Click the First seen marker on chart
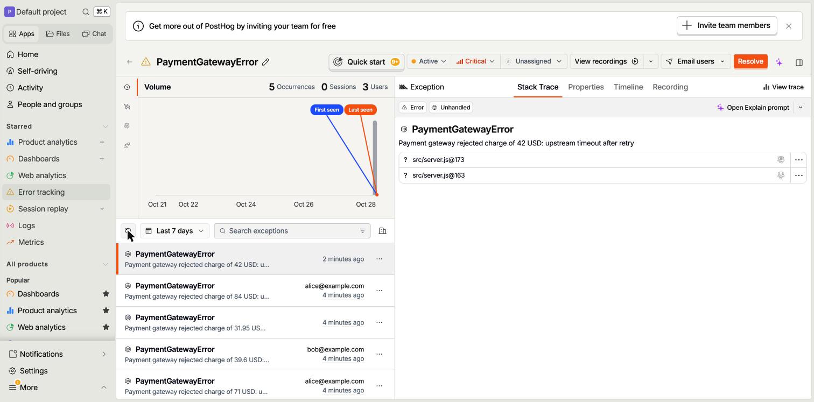The height and width of the screenshot is (402, 814). (327, 110)
